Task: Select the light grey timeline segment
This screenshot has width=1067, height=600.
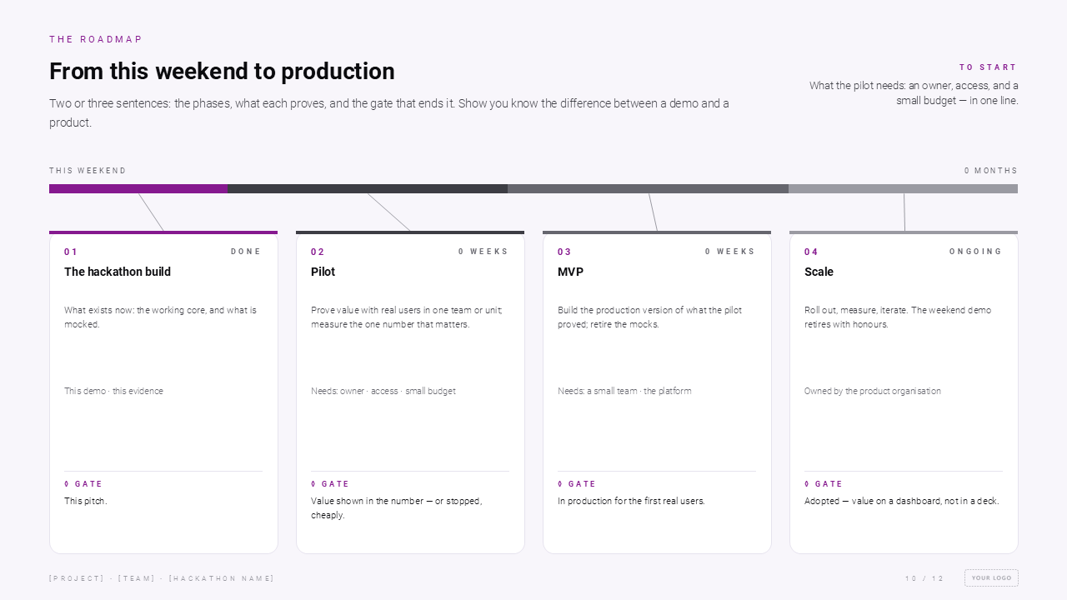Action: coord(903,188)
